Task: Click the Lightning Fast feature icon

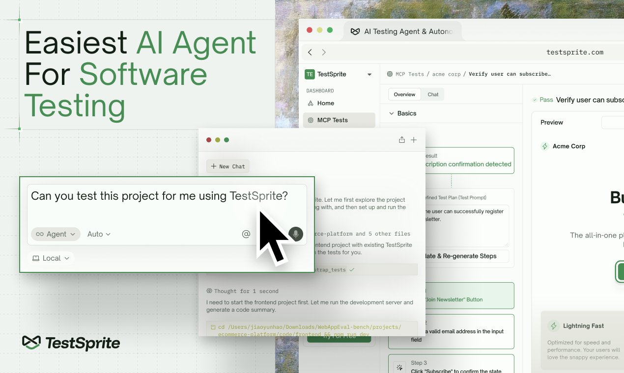Action: pos(554,326)
